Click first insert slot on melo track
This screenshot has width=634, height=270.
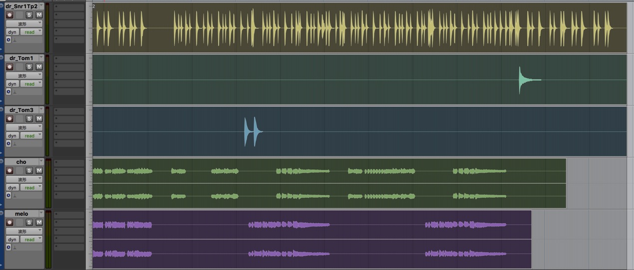click(69, 214)
